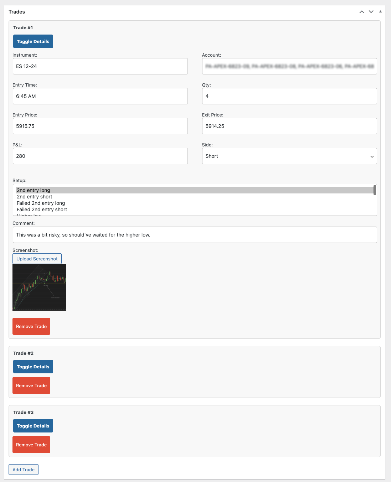Select 'Failed 2nd entry long' setup option

click(x=195, y=203)
